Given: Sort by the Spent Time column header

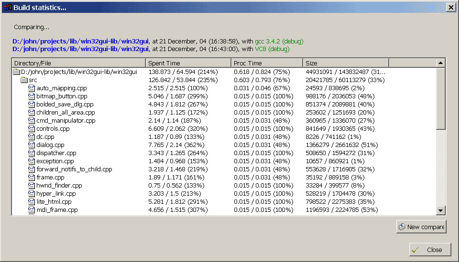Looking at the screenshot, I should 188,63.
